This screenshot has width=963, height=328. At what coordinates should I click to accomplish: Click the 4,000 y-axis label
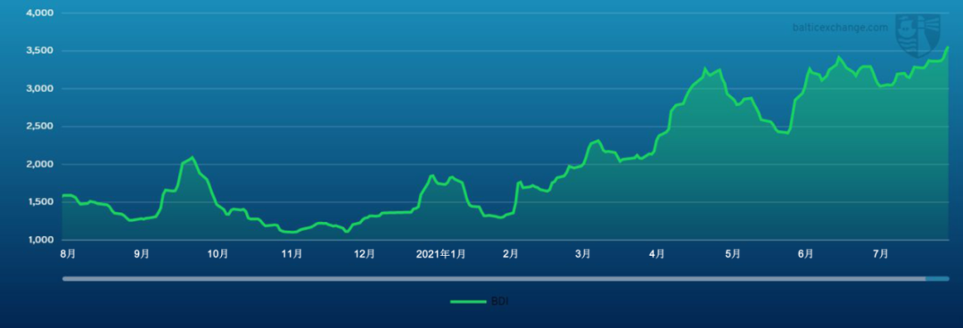tap(40, 12)
